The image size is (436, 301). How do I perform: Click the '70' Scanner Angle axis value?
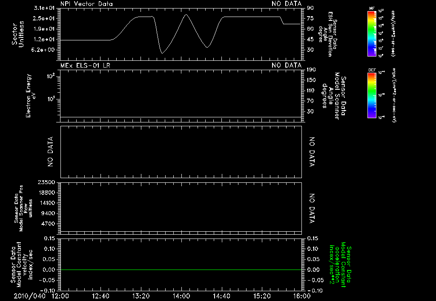click(310, 101)
